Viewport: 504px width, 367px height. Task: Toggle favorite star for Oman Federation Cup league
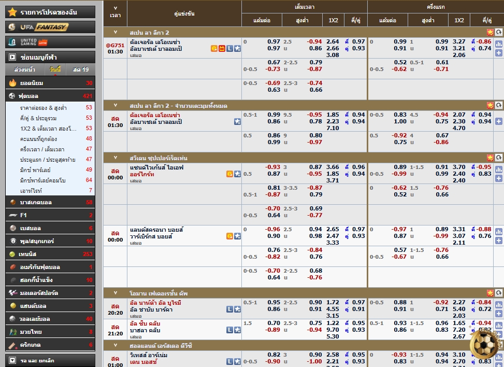pyautogui.click(x=490, y=293)
